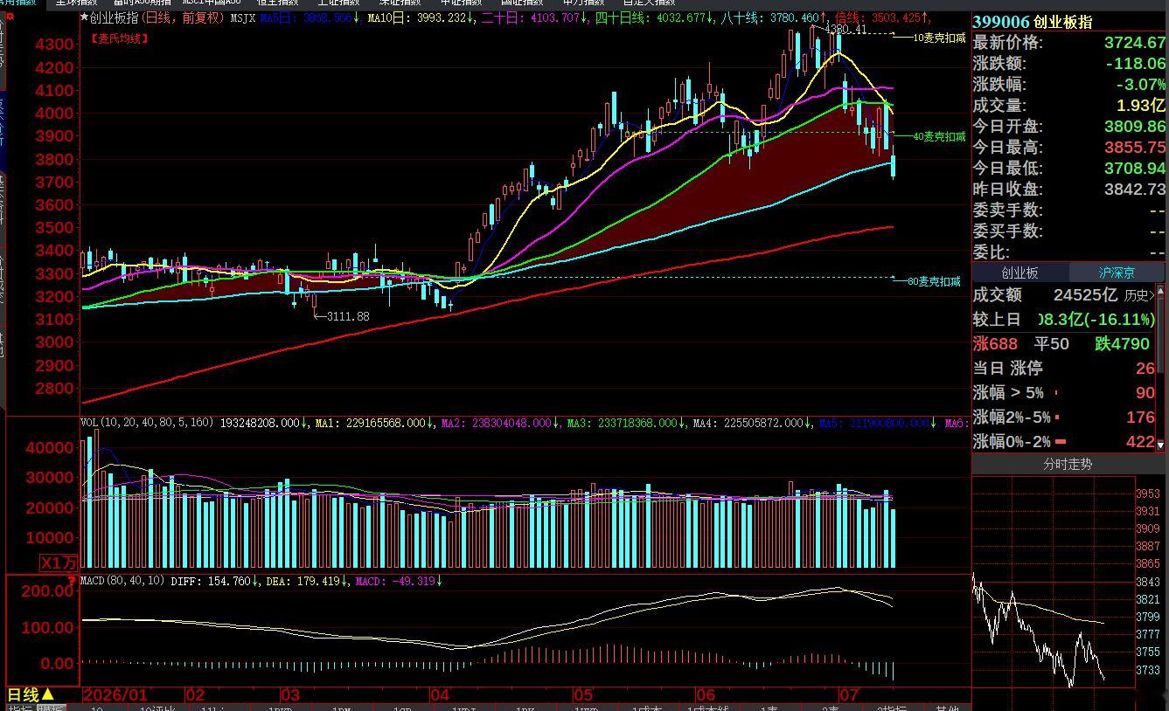The width and height of the screenshot is (1169, 711).
Task: Select the 10麦克扣减 marker label
Action: tap(939, 38)
